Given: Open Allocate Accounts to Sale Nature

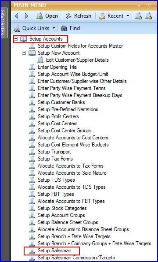Looking at the screenshot, I should (72, 173).
